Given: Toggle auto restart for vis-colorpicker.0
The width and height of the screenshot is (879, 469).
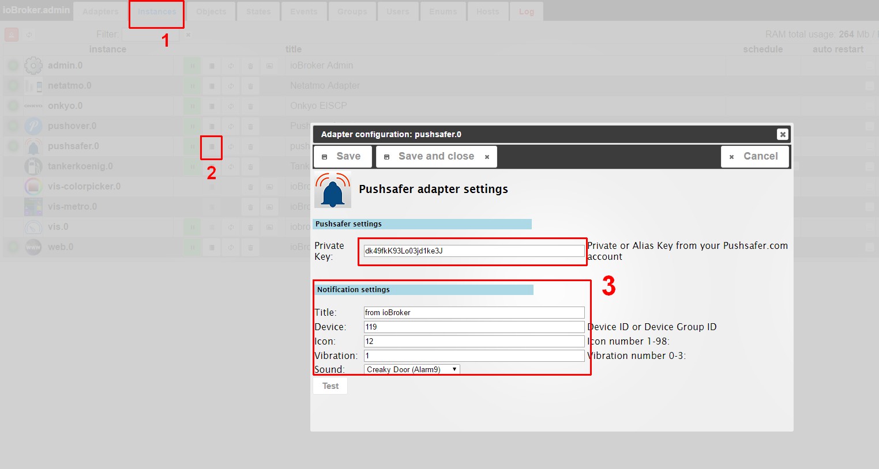Looking at the screenshot, I should pyautogui.click(x=869, y=187).
